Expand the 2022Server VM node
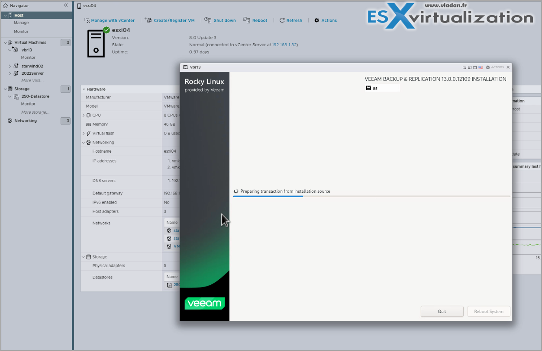 pos(10,73)
